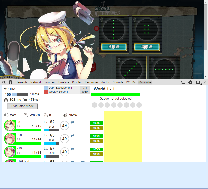The width and height of the screenshot is (208, 189).
Task: Click the I-8 HP value 15 / 15
Action: point(36,126)
